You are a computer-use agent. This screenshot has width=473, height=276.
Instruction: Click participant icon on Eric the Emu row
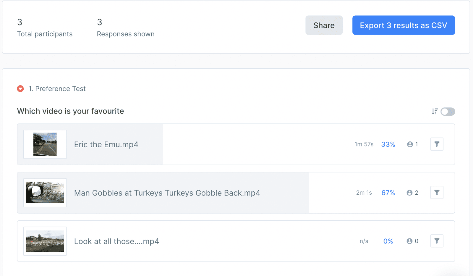click(410, 144)
